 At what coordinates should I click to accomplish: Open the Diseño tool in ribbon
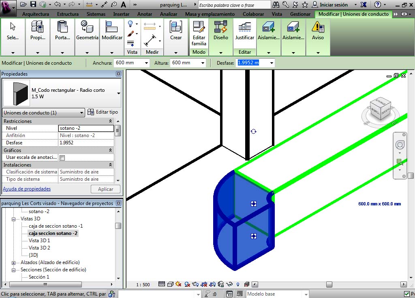[221, 27]
